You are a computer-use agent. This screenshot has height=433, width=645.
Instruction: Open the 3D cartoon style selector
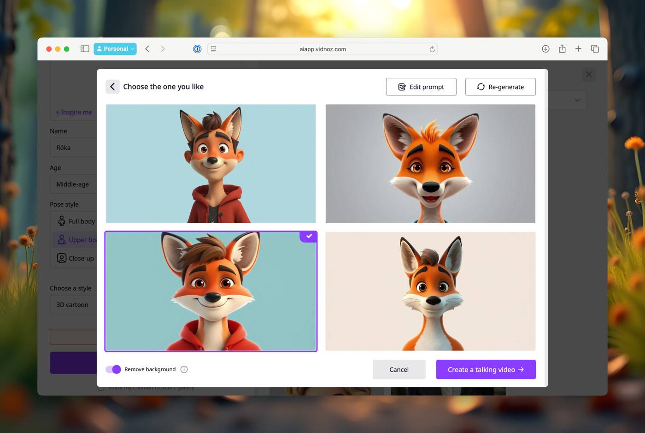(x=74, y=305)
